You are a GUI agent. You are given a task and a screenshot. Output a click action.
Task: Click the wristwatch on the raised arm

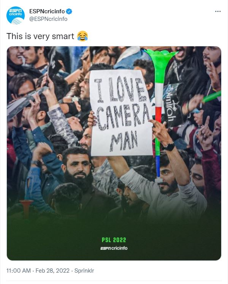pyautogui.click(x=170, y=147)
